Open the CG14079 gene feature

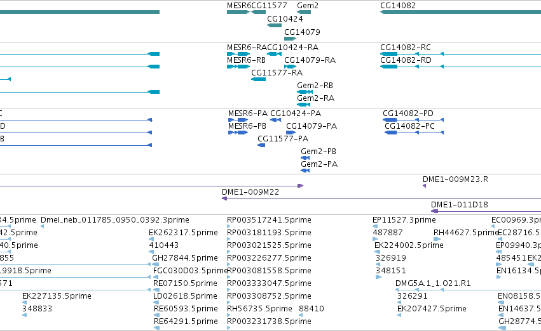pyautogui.click(x=290, y=39)
